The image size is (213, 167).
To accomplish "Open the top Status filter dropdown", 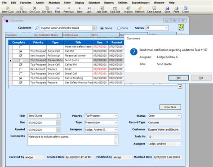I will 166,28.
